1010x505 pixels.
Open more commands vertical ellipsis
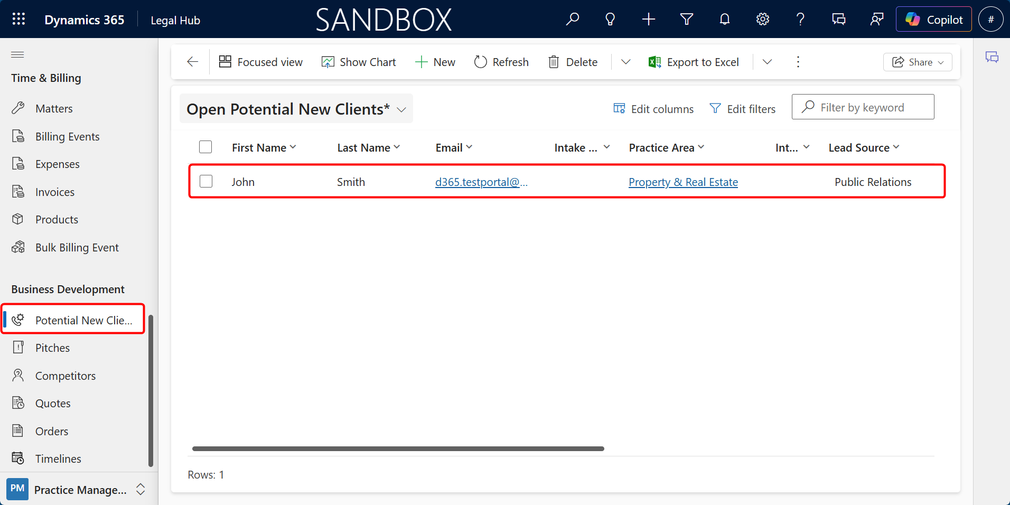click(798, 62)
